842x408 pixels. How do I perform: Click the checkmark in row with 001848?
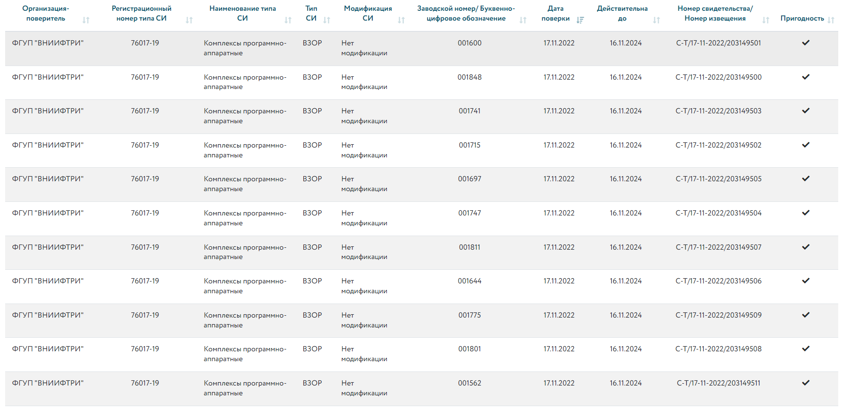tap(805, 77)
